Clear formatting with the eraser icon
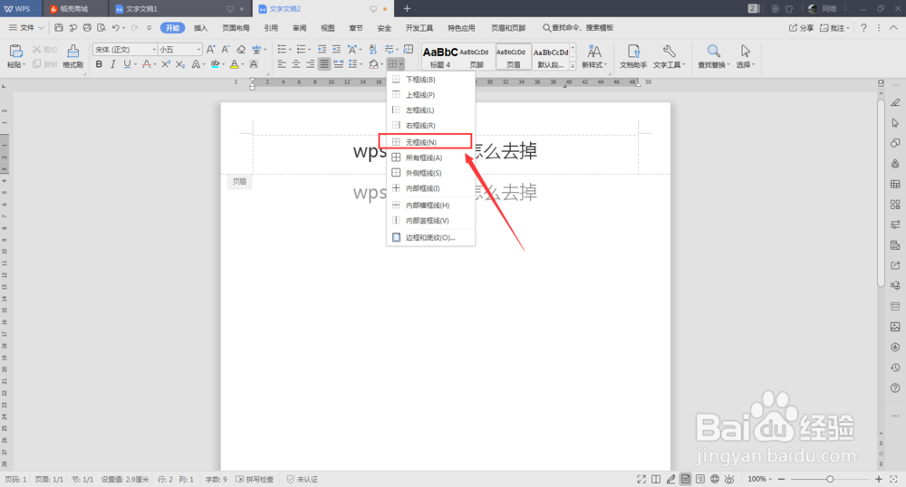Viewport: 906px width, 487px height. point(241,50)
